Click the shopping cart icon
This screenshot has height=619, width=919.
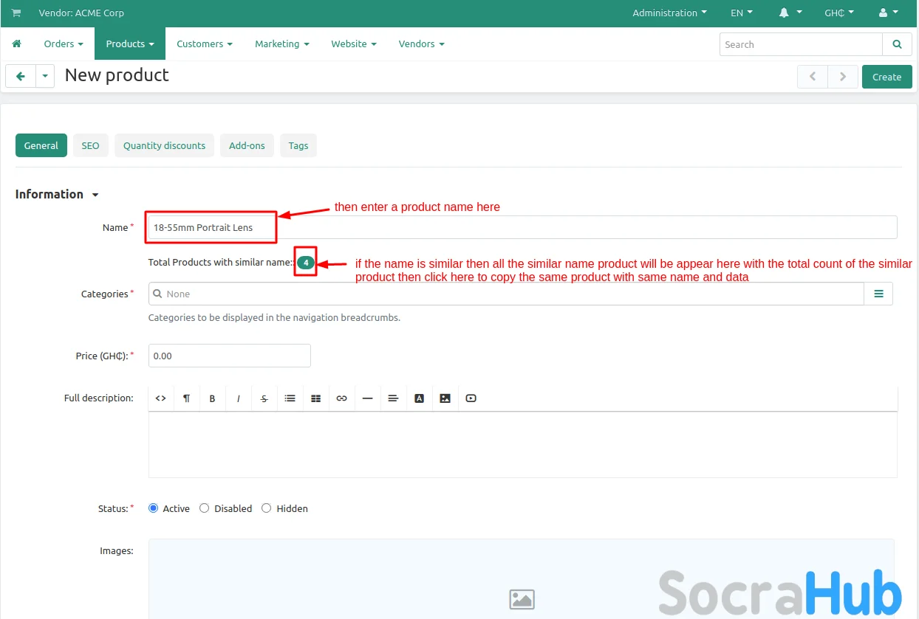16,13
